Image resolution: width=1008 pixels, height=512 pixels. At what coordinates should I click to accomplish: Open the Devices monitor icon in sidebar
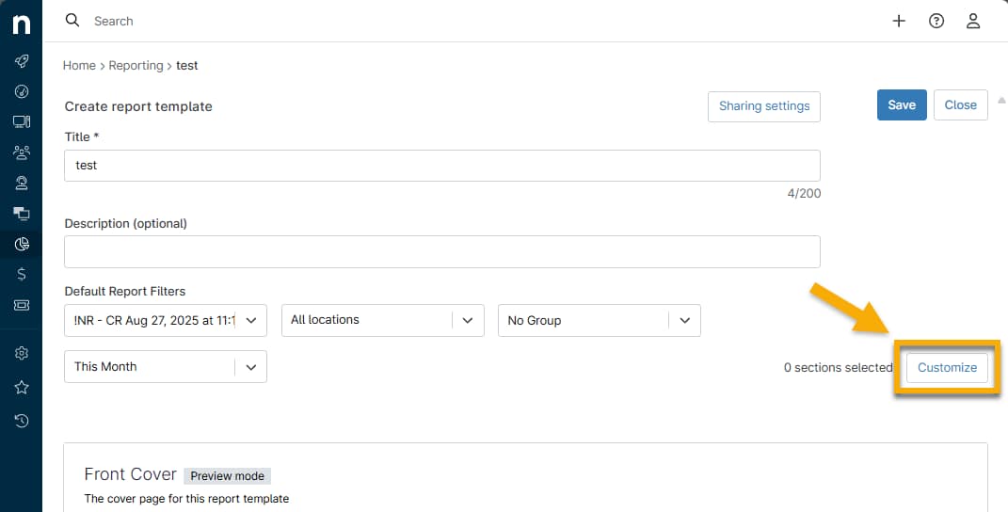point(21,121)
